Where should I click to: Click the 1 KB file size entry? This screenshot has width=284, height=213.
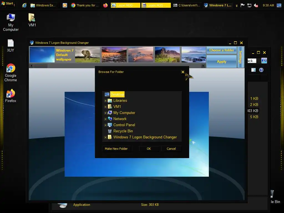click(254, 98)
